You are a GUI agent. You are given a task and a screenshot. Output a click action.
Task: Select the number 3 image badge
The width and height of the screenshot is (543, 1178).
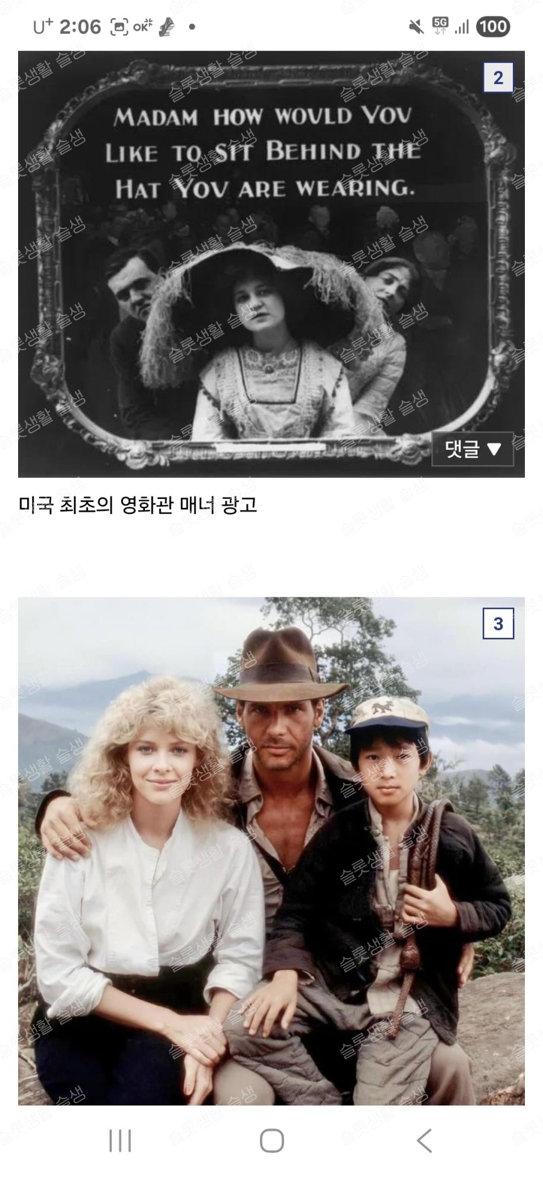498,623
